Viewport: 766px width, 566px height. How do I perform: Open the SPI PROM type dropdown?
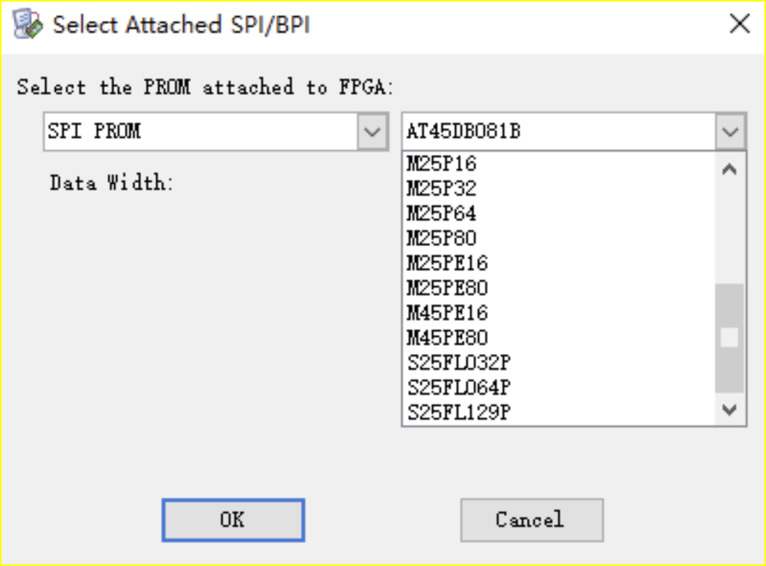[372, 132]
